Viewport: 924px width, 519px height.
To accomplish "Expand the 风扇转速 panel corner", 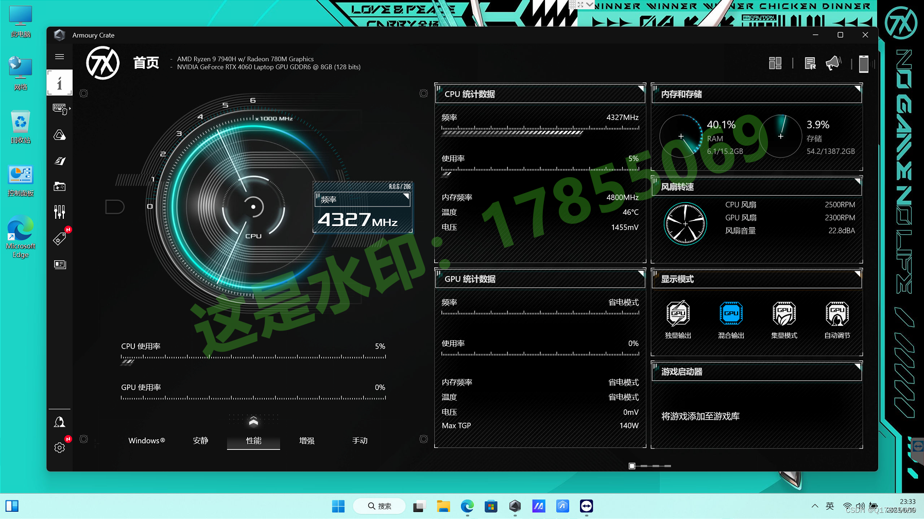I will coord(857,181).
